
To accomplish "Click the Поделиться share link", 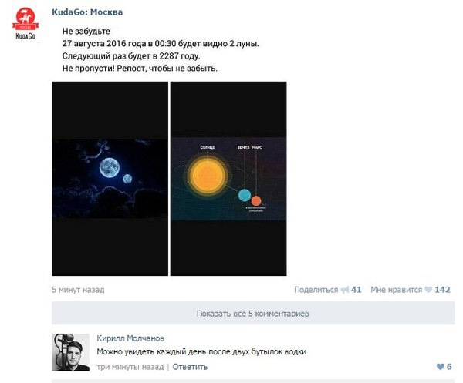I will pyautogui.click(x=316, y=290).
